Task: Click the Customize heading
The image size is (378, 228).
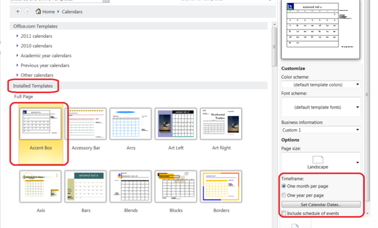Action: pyautogui.click(x=293, y=68)
